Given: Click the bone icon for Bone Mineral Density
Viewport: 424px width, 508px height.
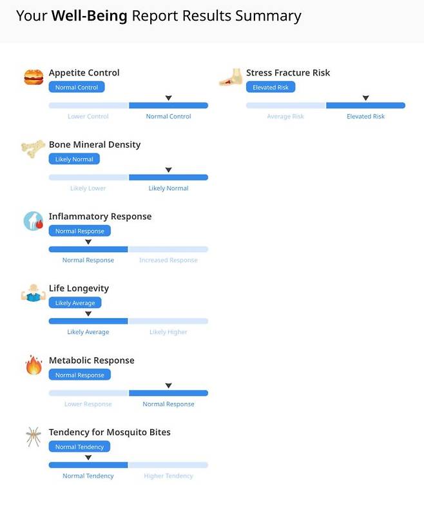Looking at the screenshot, I should pyautogui.click(x=33, y=149).
